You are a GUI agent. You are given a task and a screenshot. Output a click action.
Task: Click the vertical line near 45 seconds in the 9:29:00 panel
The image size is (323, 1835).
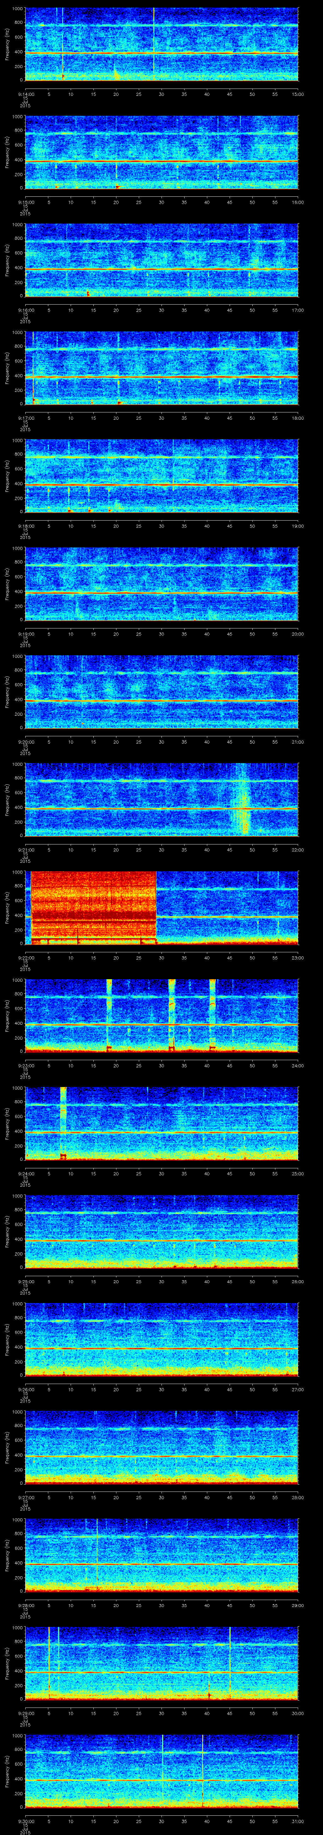click(230, 1663)
